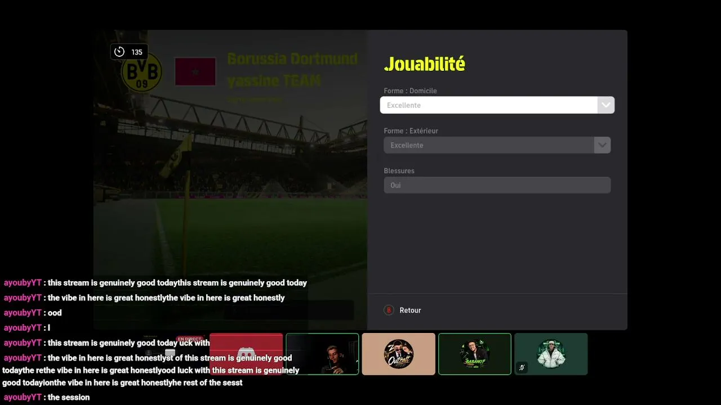Select the Babano7 participant tile

coord(475,354)
